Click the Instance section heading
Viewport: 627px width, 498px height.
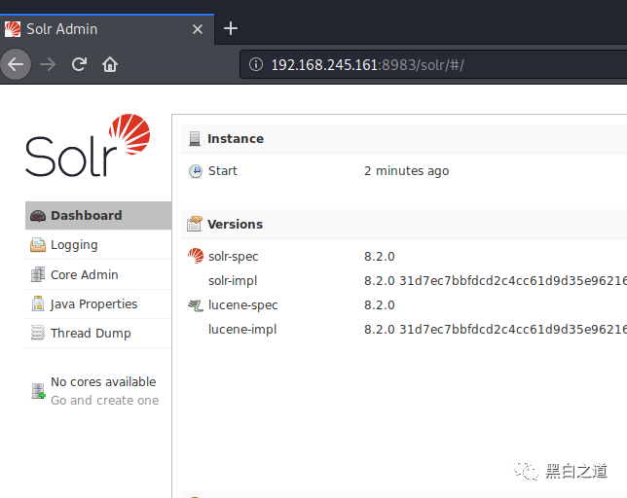pos(236,138)
